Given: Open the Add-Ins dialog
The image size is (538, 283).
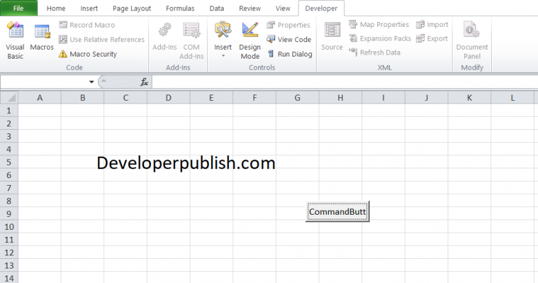Looking at the screenshot, I should pyautogui.click(x=164, y=39).
